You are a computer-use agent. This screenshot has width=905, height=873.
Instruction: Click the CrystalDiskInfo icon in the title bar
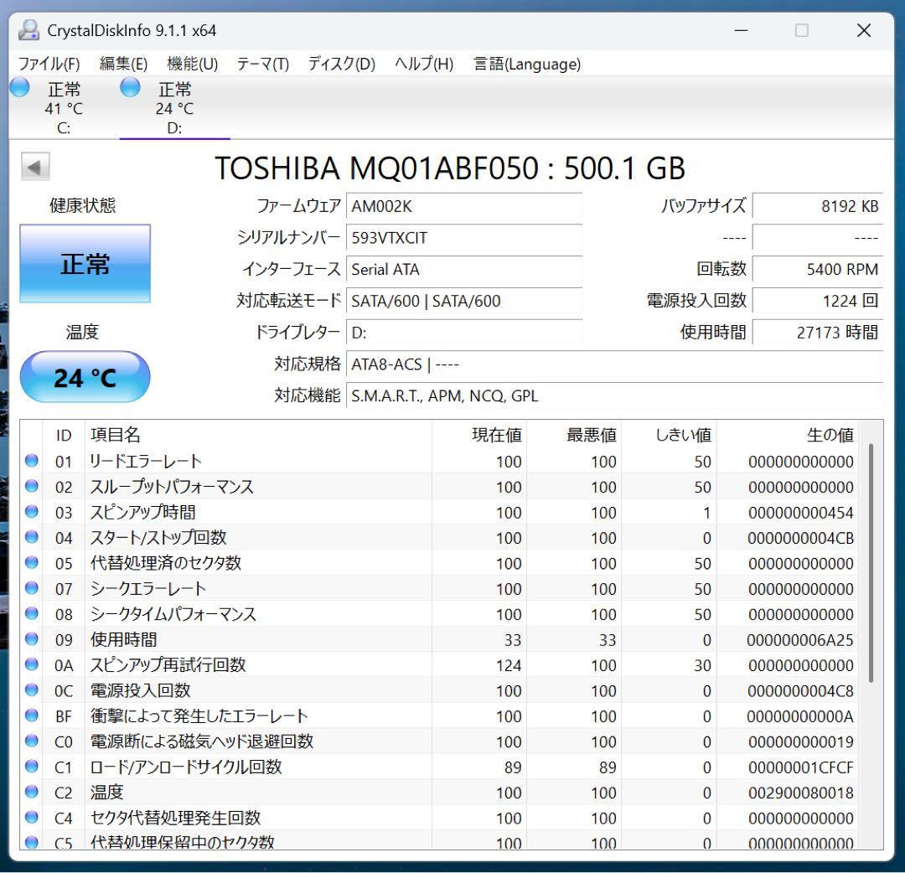[x=28, y=30]
